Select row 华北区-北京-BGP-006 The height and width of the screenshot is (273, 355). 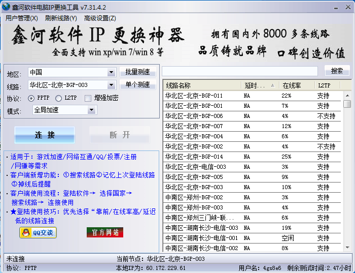[x=252, y=116]
